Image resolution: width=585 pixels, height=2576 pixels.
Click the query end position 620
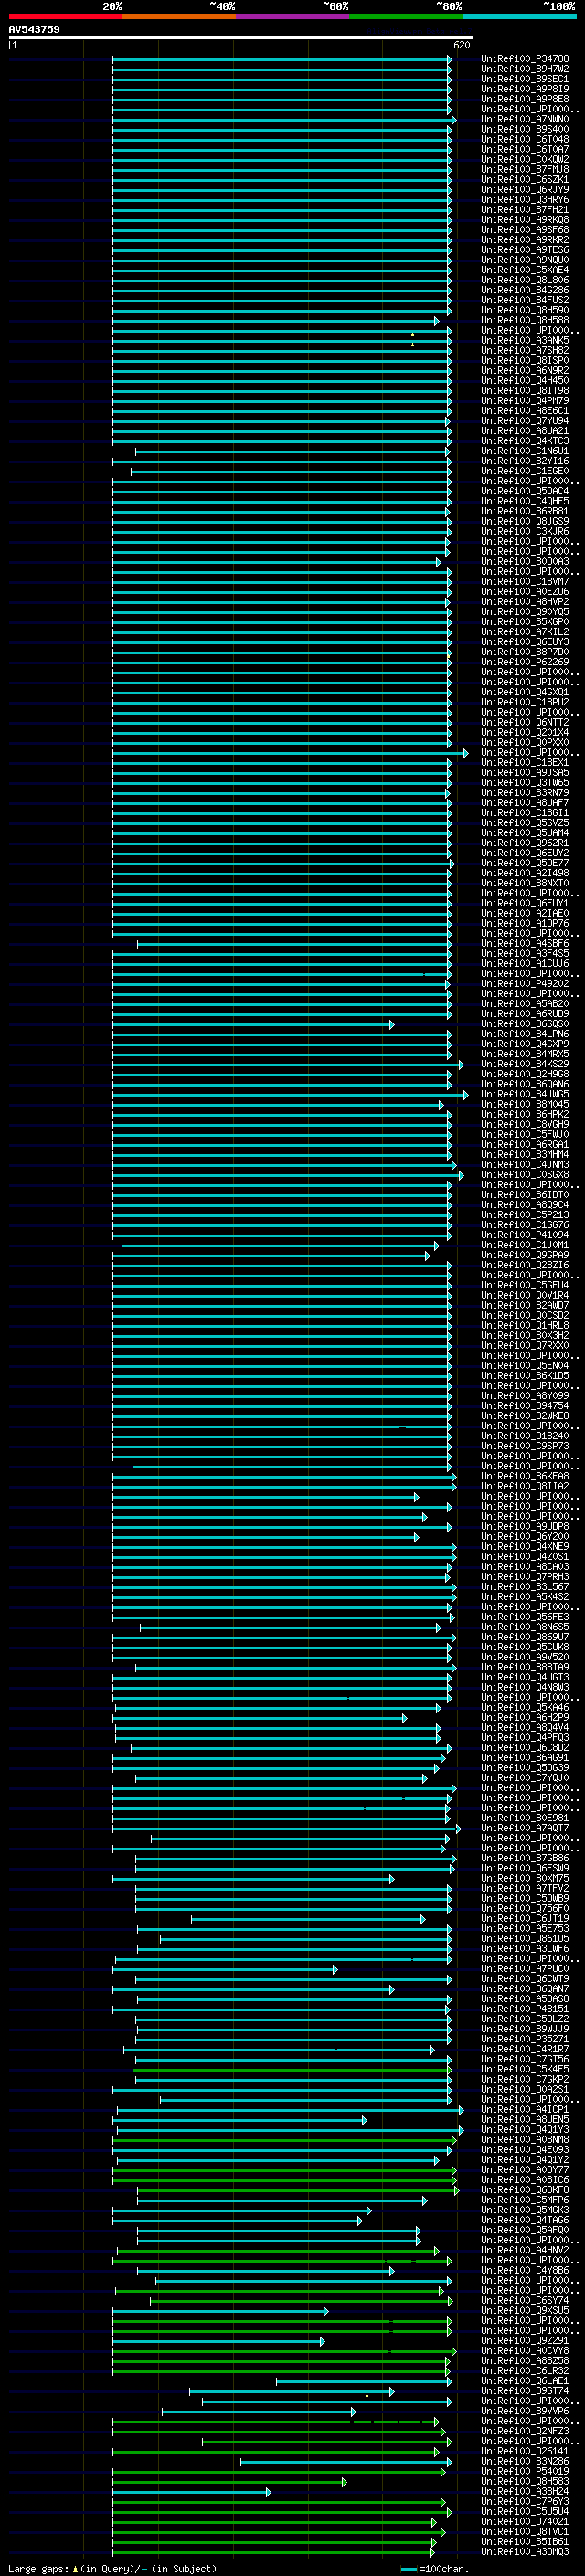pyautogui.click(x=461, y=45)
